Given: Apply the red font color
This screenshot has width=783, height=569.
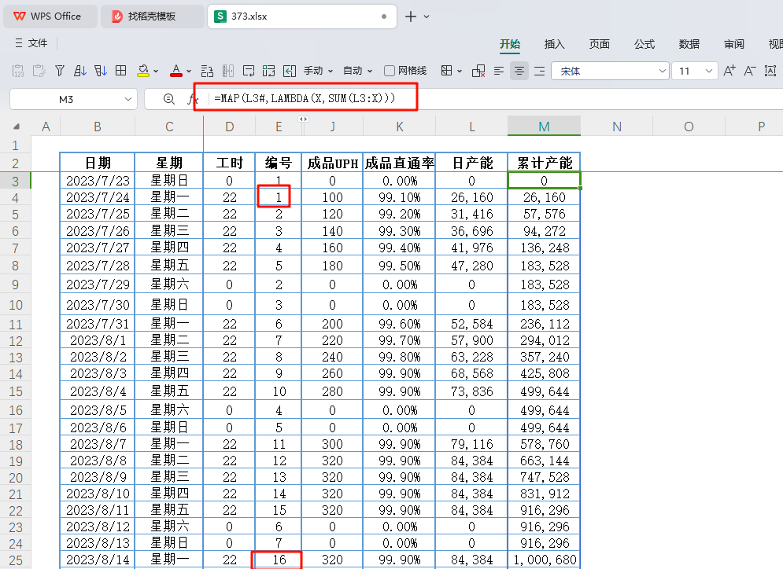Looking at the screenshot, I should pyautogui.click(x=175, y=71).
